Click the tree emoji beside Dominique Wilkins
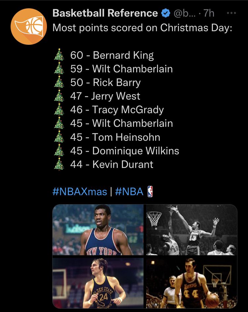This screenshot has width=248, height=312. coord(59,150)
